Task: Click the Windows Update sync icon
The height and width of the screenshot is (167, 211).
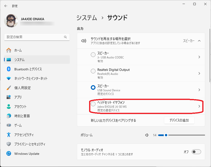Action: [9, 154]
